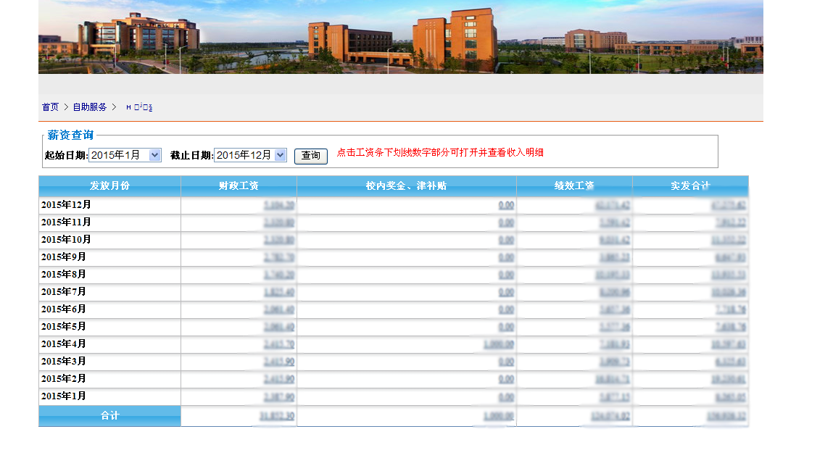This screenshot has width=833, height=458.
Task: Click the 发放月份 column header
Action: (x=109, y=186)
